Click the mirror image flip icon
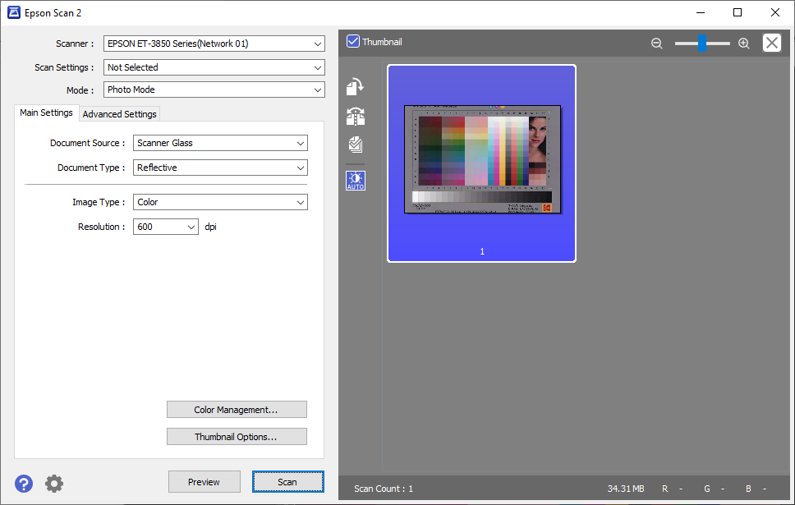 point(355,116)
